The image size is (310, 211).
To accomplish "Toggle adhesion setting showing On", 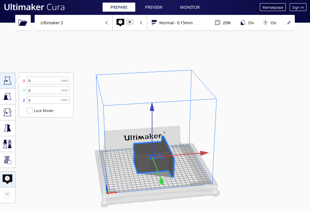I will tap(270, 23).
